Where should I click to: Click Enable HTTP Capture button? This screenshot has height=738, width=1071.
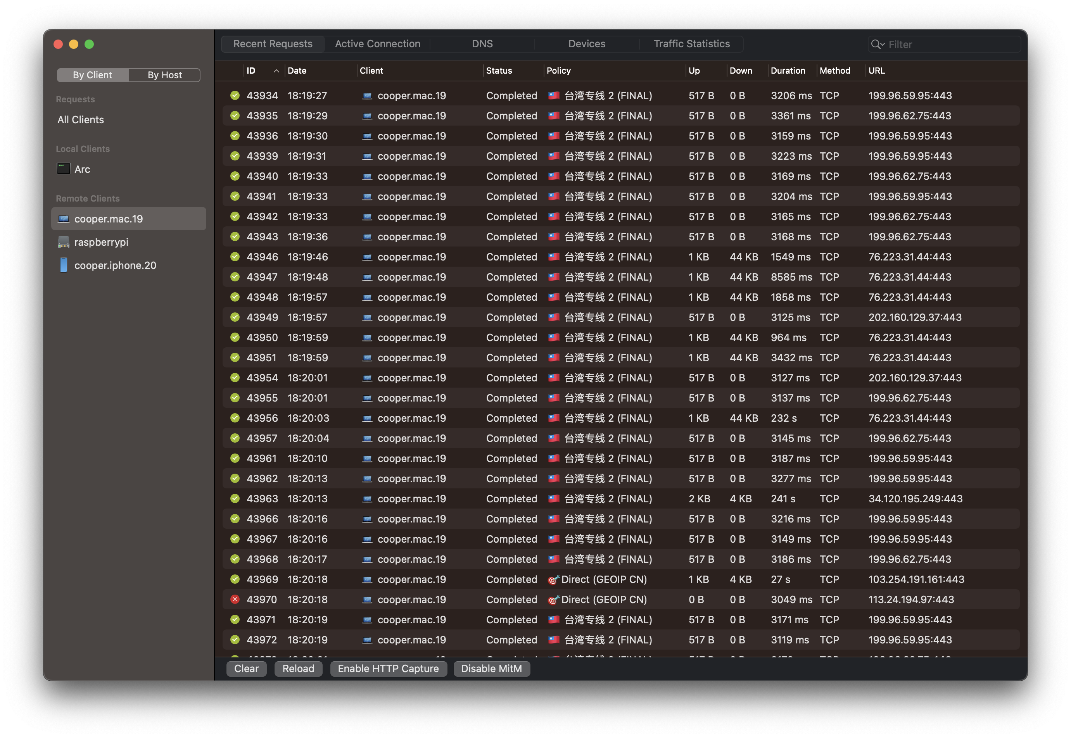tap(388, 669)
